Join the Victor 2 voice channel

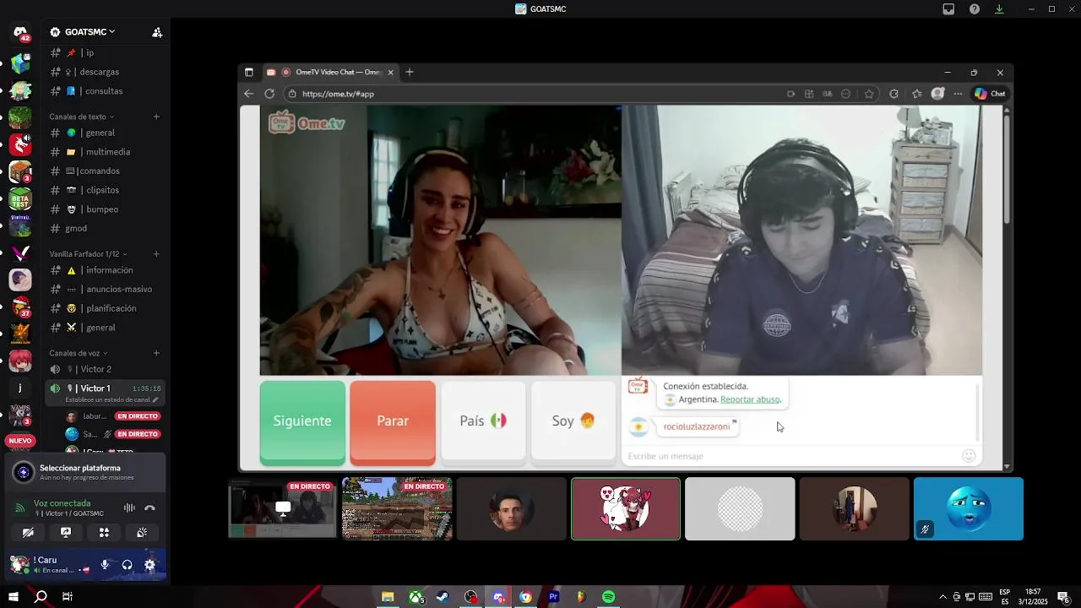(x=105, y=369)
